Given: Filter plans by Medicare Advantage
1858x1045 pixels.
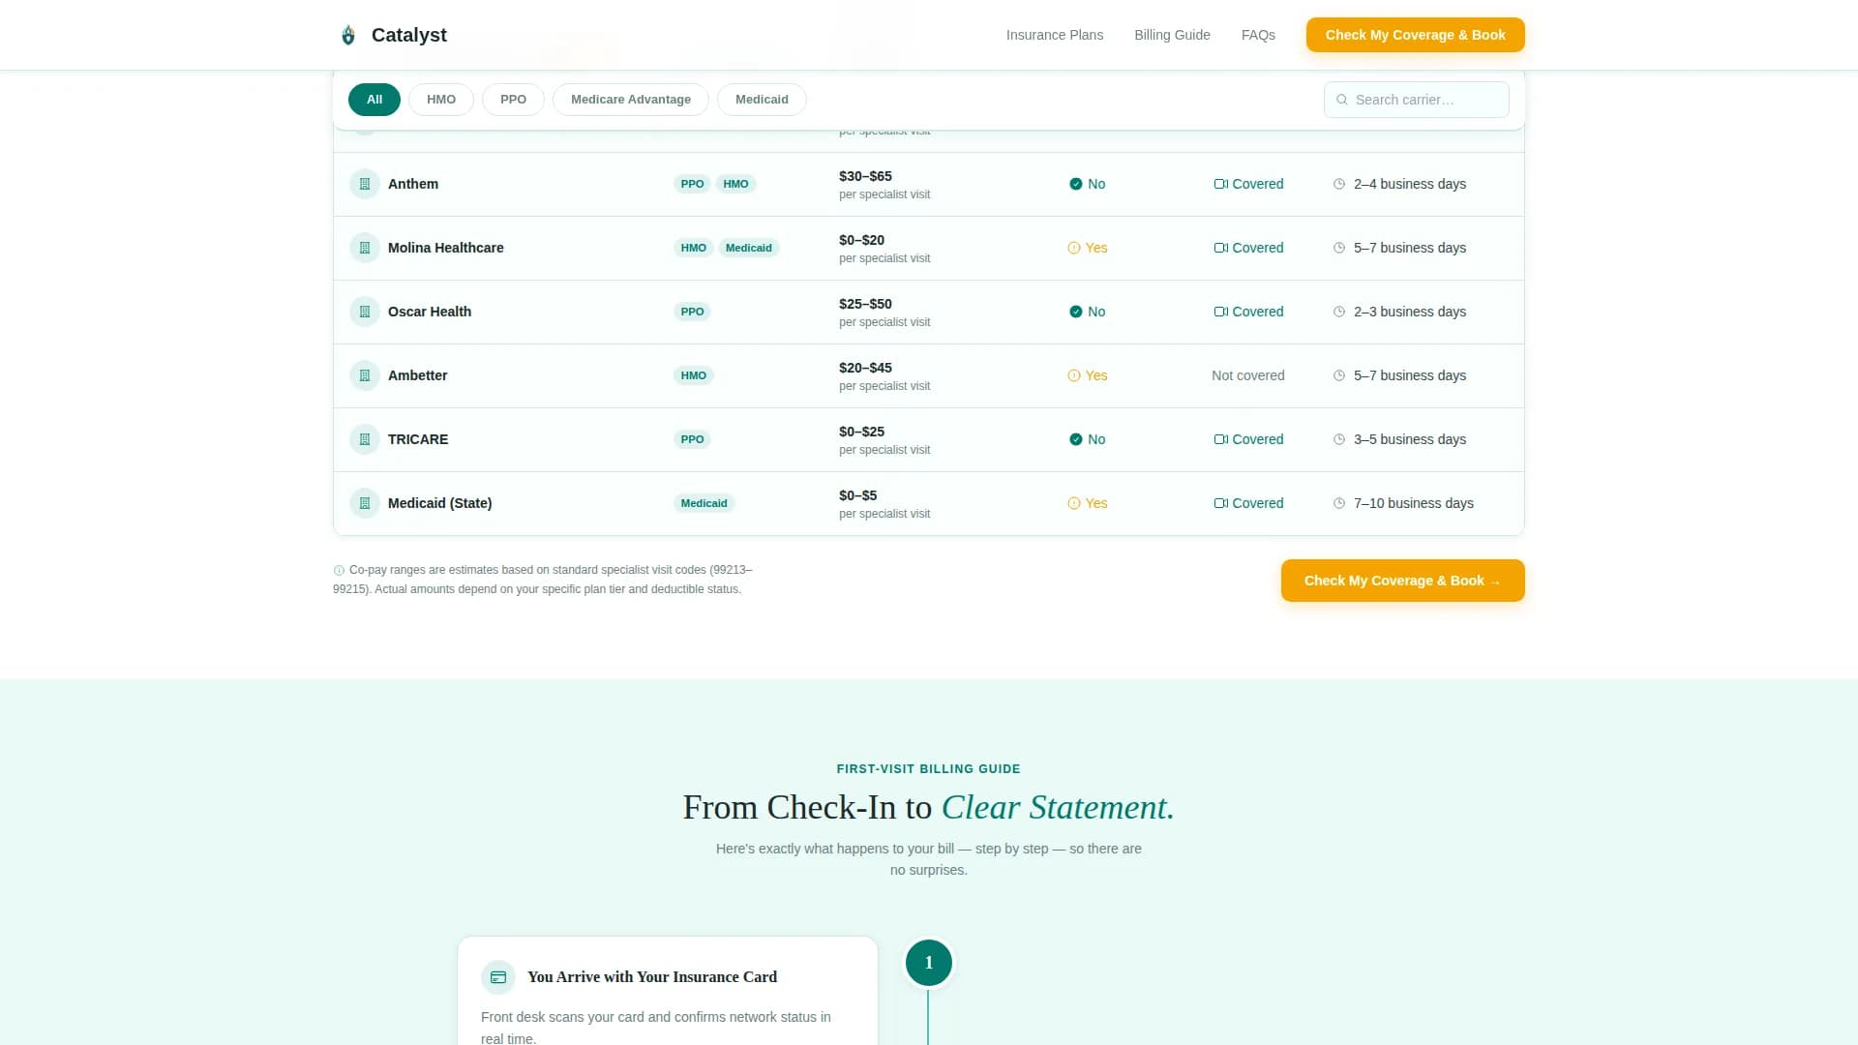Looking at the screenshot, I should (631, 100).
